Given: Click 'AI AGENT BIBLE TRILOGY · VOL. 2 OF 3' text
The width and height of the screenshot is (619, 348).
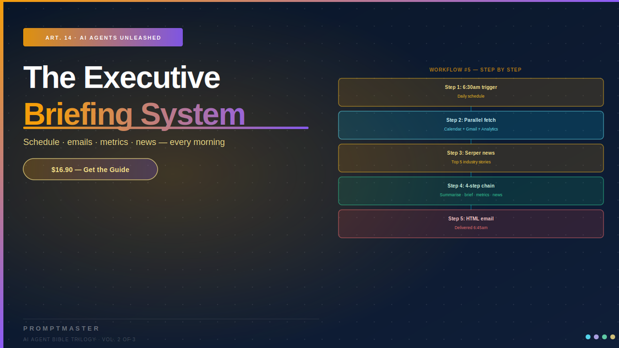Looking at the screenshot, I should pyautogui.click(x=79, y=339).
